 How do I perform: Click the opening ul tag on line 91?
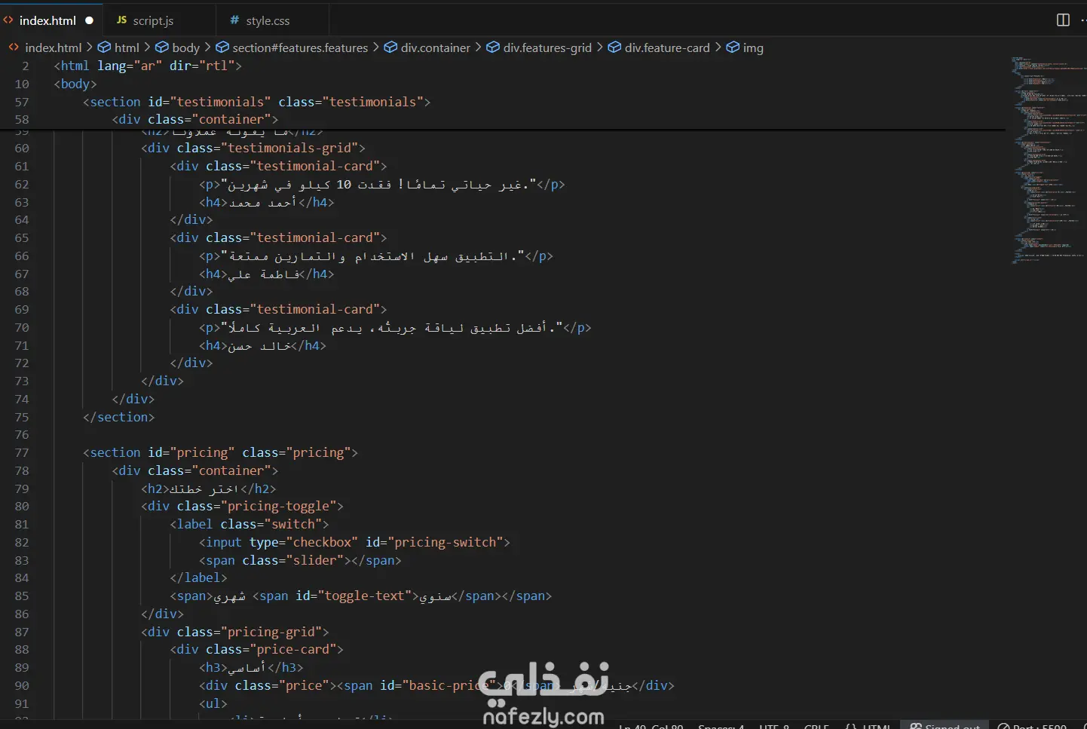click(x=213, y=703)
